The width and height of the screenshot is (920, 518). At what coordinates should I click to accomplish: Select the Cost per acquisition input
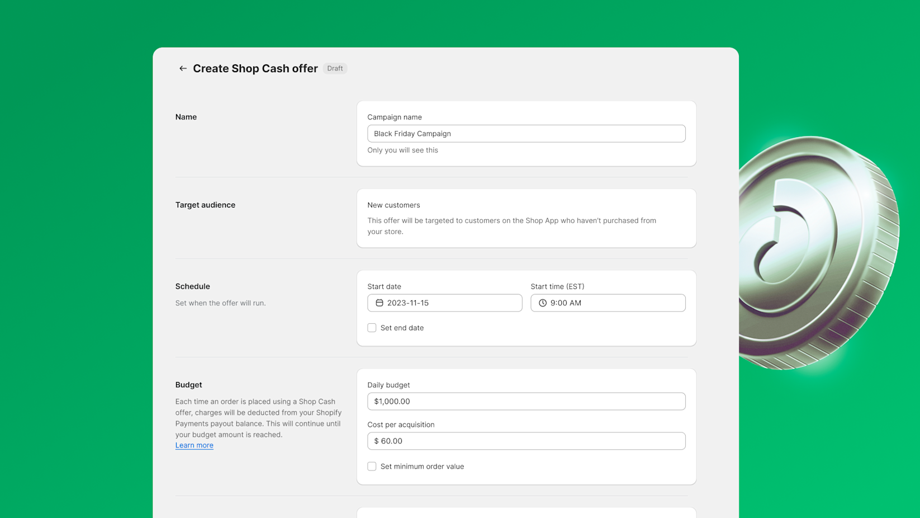(526, 441)
